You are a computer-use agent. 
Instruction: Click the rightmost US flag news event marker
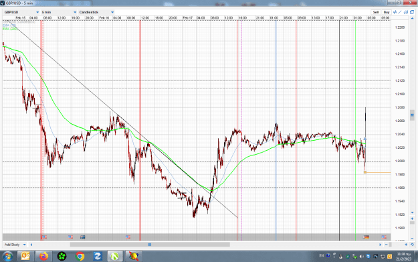click(384, 237)
